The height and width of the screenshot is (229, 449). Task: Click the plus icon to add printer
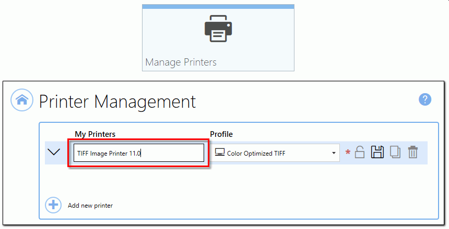(53, 205)
